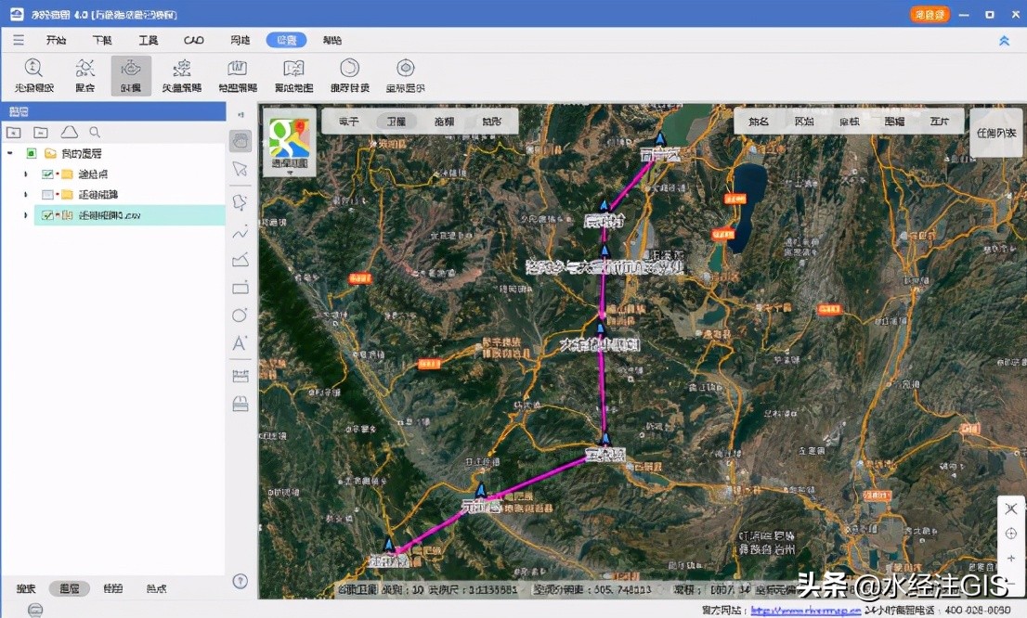Collapse the root layer folder arrow

(x=10, y=153)
